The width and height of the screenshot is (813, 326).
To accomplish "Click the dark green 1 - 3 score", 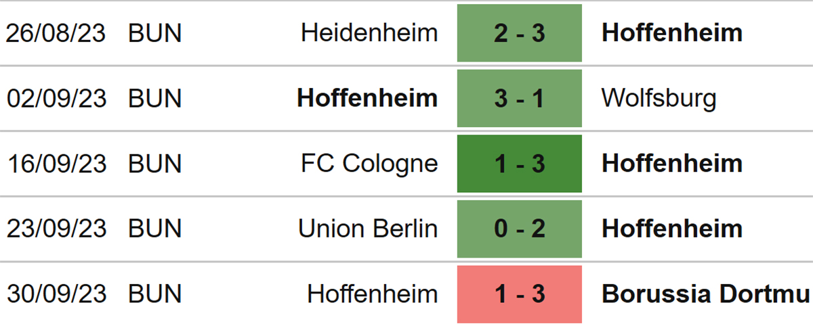I will (520, 164).
